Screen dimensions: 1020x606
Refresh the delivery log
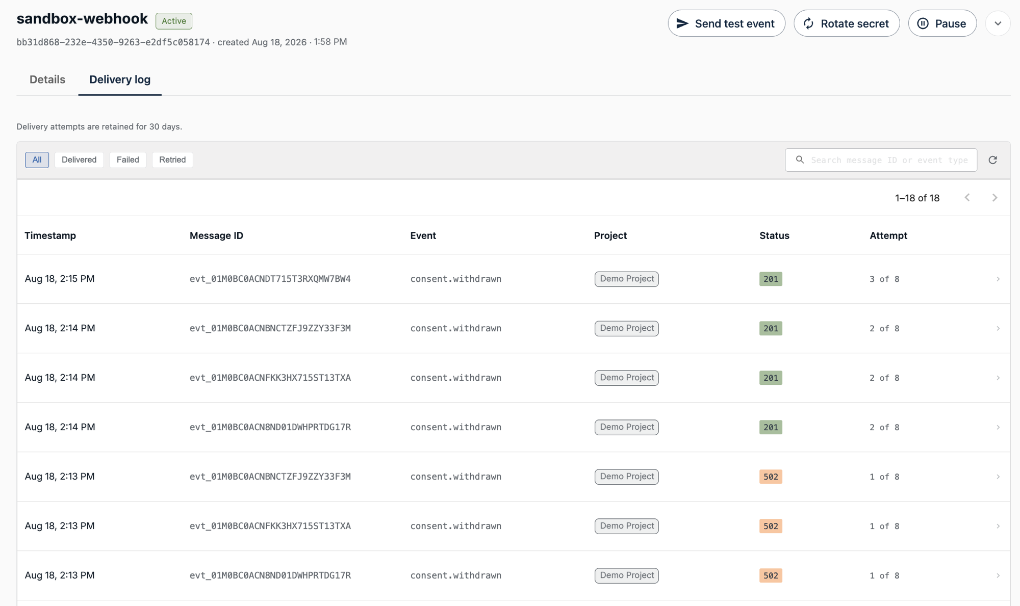pyautogui.click(x=992, y=160)
